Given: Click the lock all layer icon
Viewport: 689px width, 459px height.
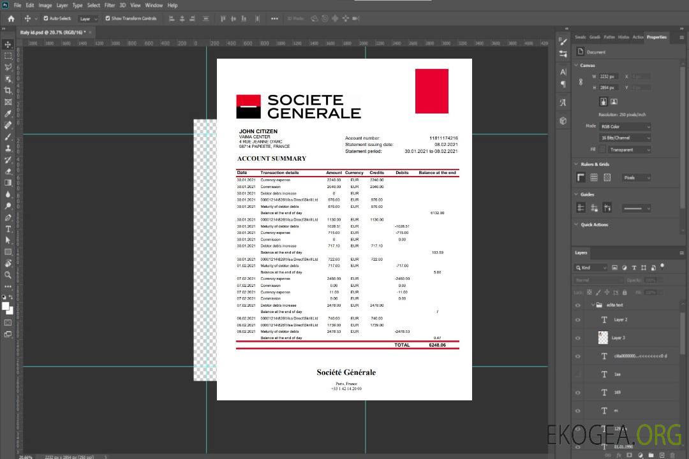Looking at the screenshot, I should [x=625, y=293].
